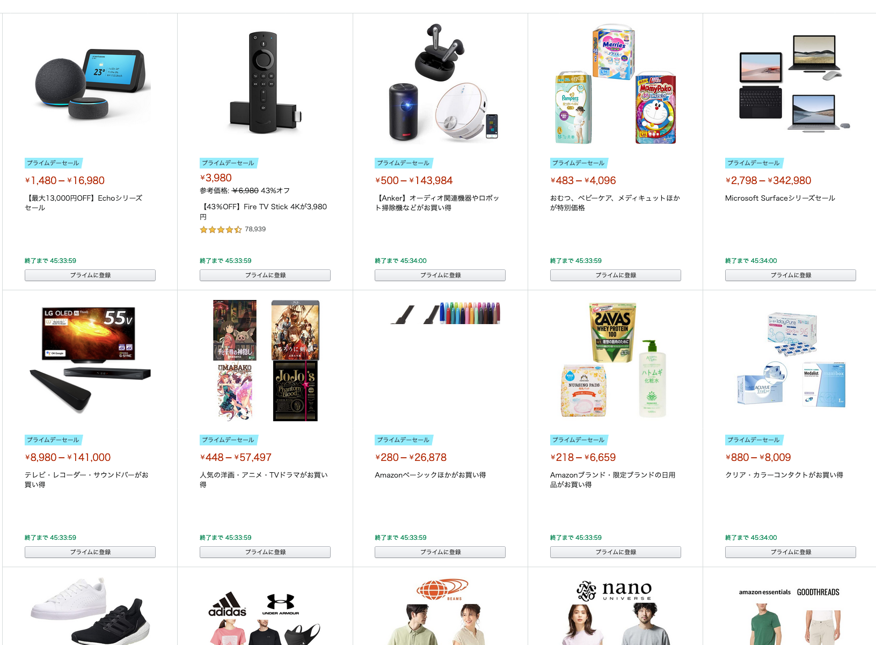Open the 78,939 reviews count link
Image resolution: width=876 pixels, height=645 pixels.
pos(255,229)
